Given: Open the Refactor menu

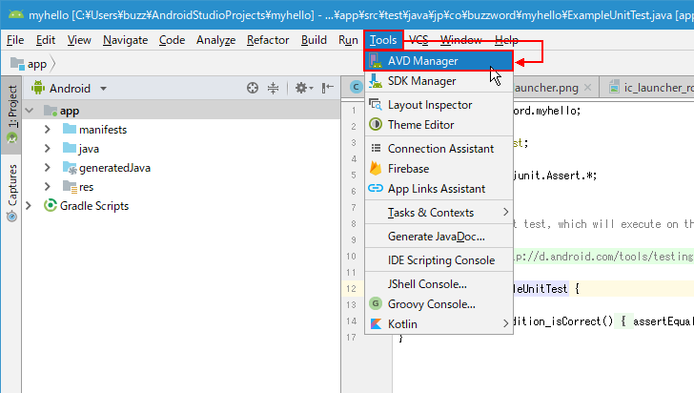Looking at the screenshot, I should click(268, 40).
